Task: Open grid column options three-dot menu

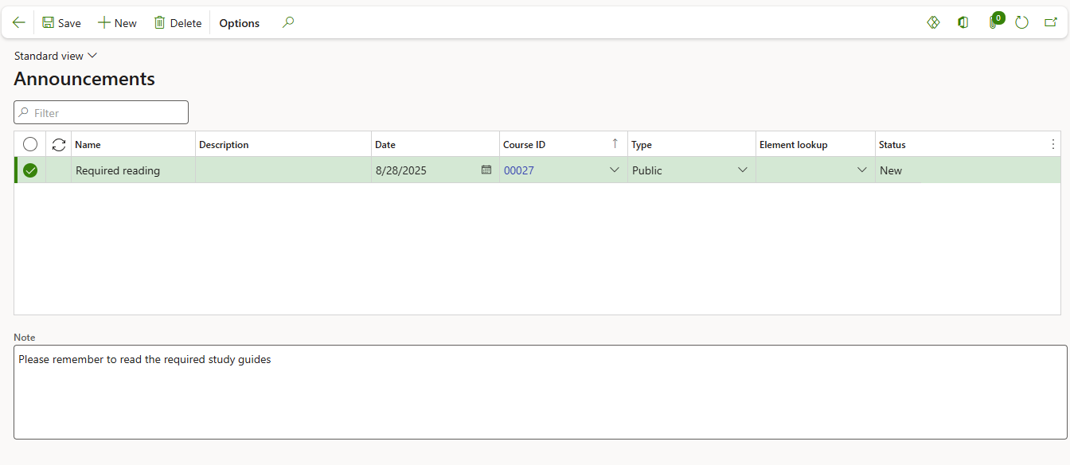Action: [1053, 144]
